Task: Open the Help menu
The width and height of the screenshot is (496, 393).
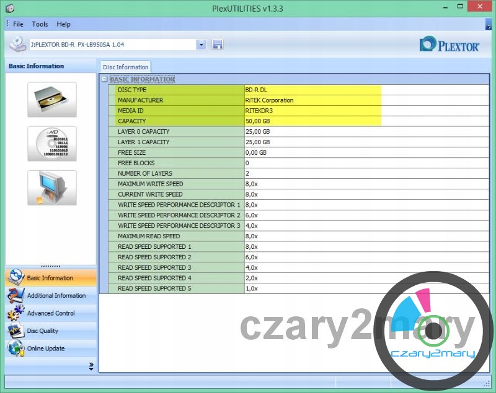Action: point(63,24)
